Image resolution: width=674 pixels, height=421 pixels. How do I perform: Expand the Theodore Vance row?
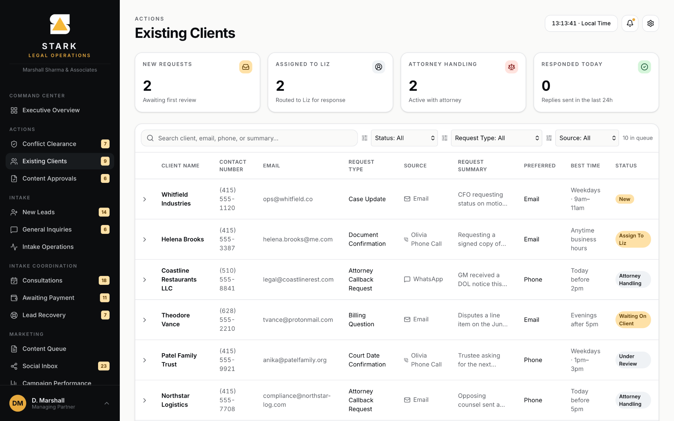pos(144,320)
